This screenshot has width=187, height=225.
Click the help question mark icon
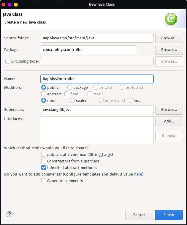point(9,214)
